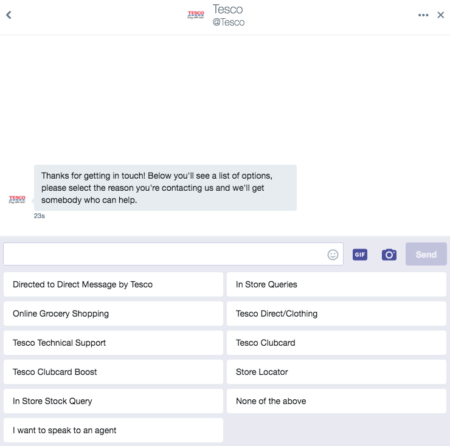
Task: Choose Tesco Technical Support
Action: (113, 343)
